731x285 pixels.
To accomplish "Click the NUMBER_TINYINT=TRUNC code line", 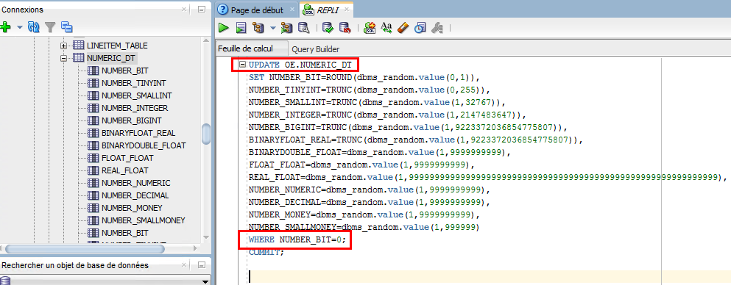I will pyautogui.click(x=370, y=90).
